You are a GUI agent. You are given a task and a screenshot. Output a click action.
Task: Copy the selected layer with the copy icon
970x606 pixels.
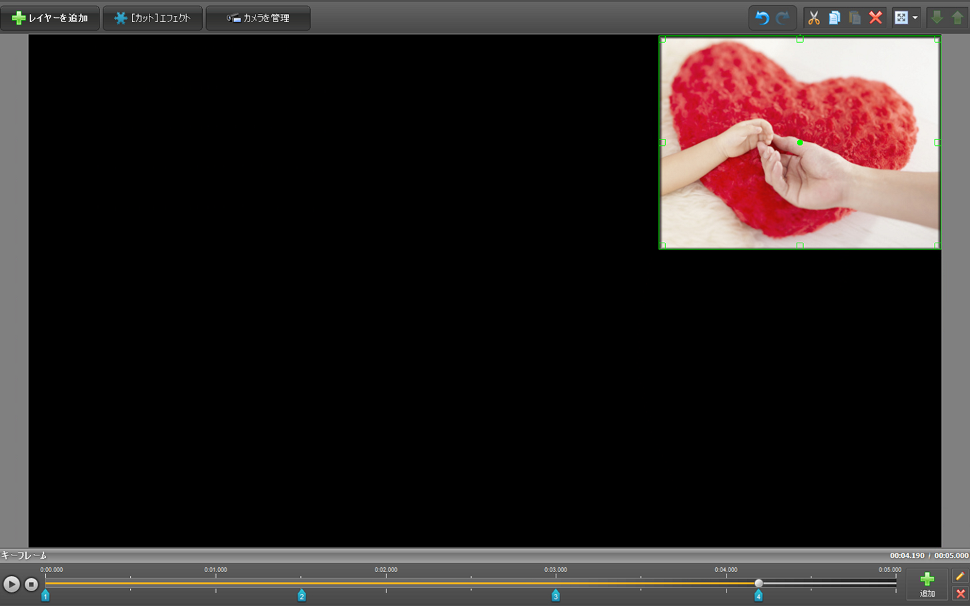(x=834, y=18)
